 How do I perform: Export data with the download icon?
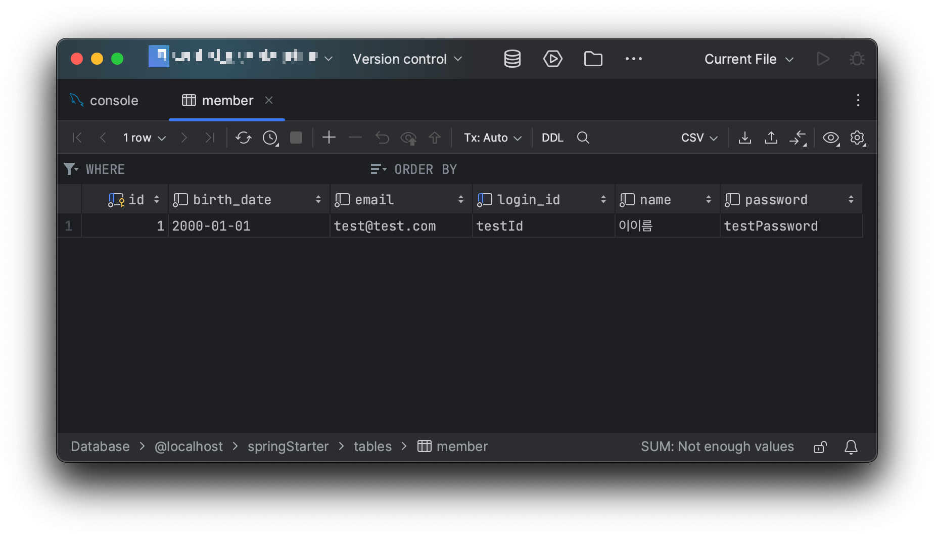tap(744, 138)
